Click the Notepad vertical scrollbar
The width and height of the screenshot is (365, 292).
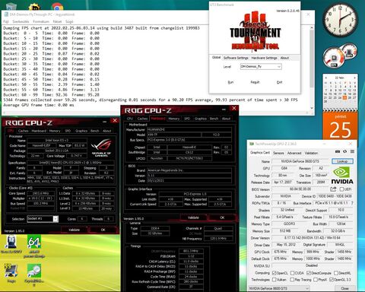tap(312, 67)
